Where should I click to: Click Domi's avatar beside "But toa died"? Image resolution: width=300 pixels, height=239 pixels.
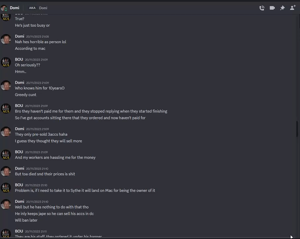click(6, 171)
